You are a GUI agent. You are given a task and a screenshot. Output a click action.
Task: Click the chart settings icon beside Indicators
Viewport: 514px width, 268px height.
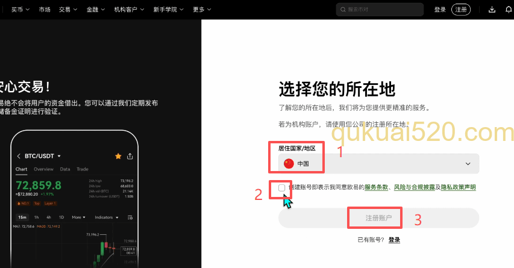point(130,217)
